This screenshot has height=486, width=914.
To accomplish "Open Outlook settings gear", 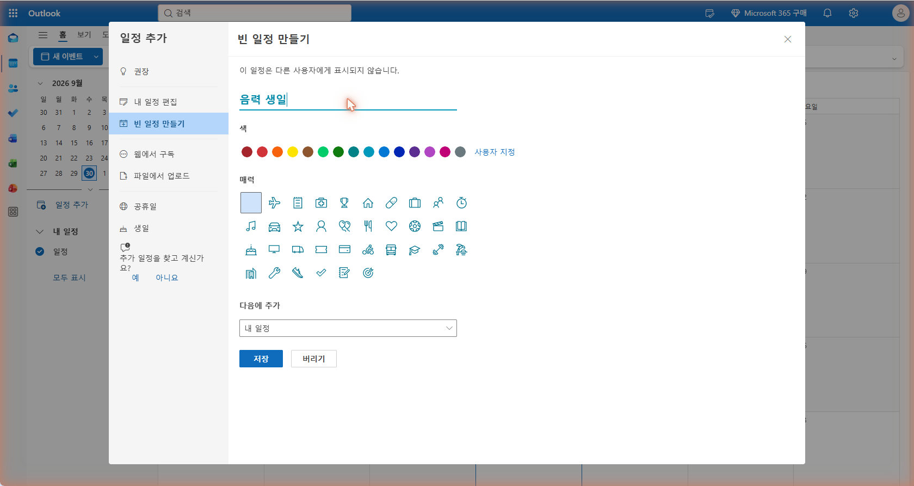I will point(854,13).
